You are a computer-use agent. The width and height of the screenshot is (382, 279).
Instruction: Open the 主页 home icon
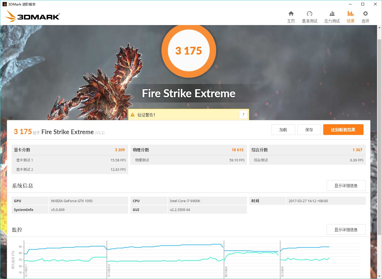(291, 13)
